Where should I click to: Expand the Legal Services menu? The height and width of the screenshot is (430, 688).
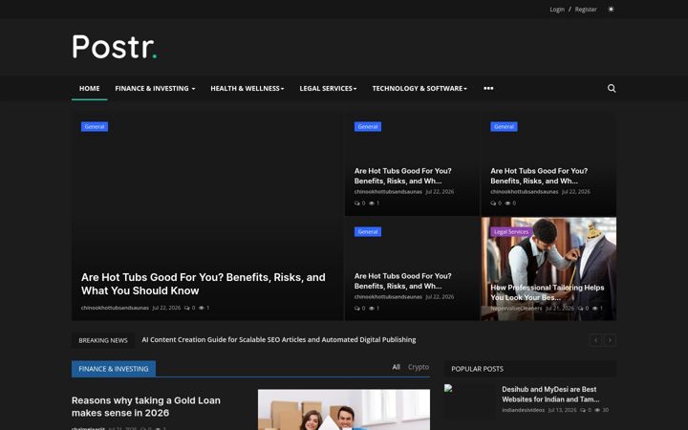(x=328, y=88)
